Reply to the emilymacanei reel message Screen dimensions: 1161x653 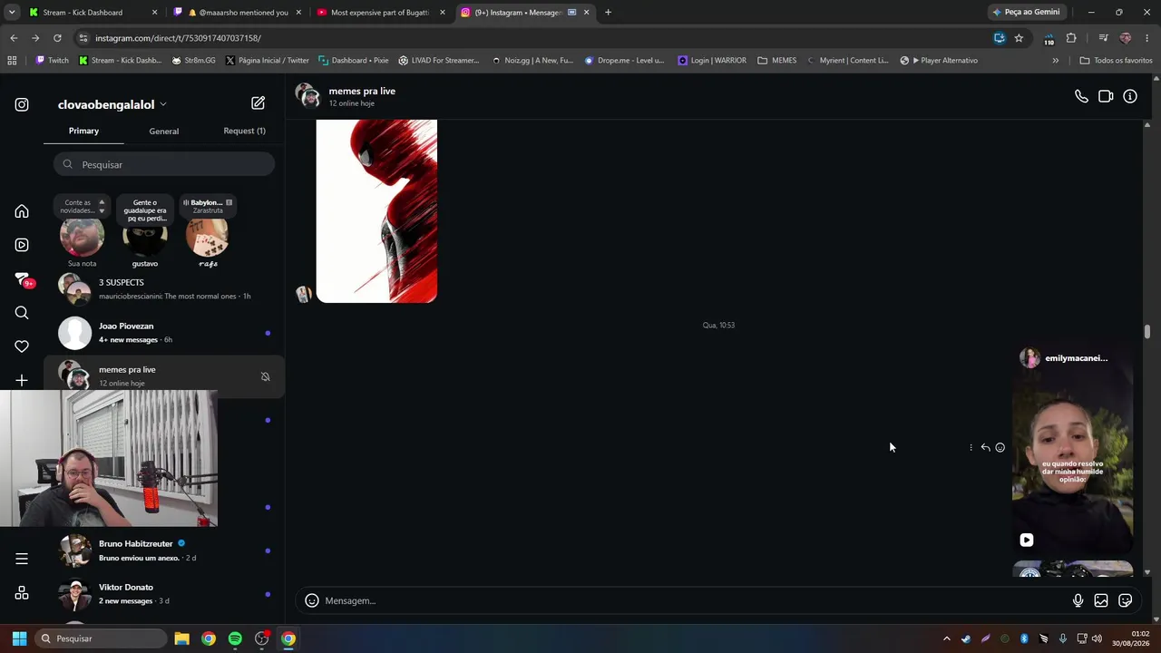pos(985,447)
